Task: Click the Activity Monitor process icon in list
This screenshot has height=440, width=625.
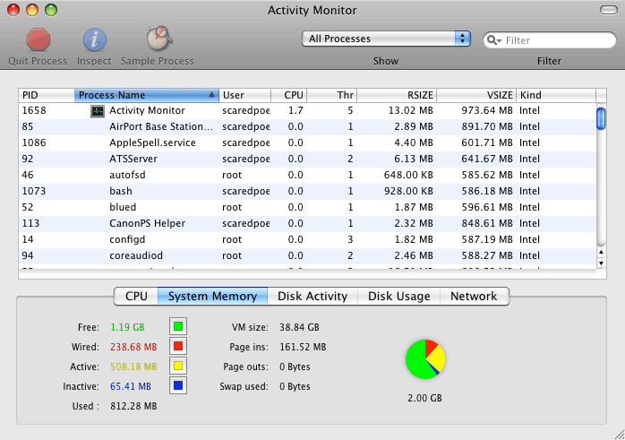Action: point(98,111)
